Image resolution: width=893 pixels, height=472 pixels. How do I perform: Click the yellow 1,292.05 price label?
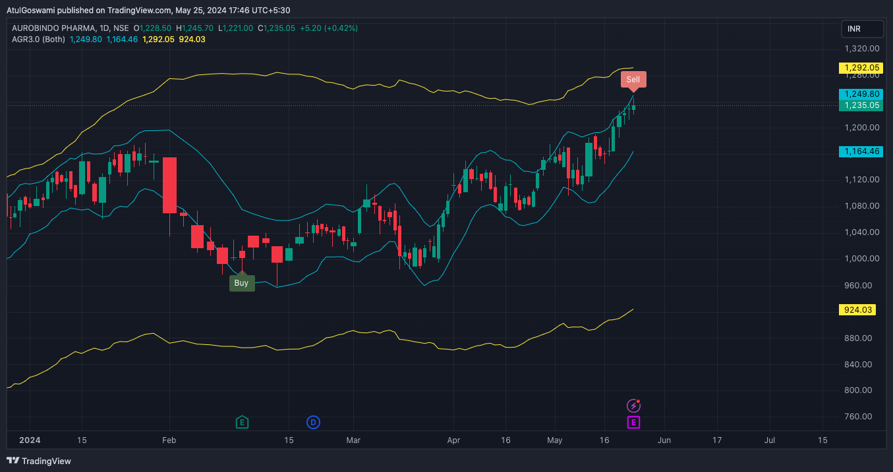click(860, 68)
